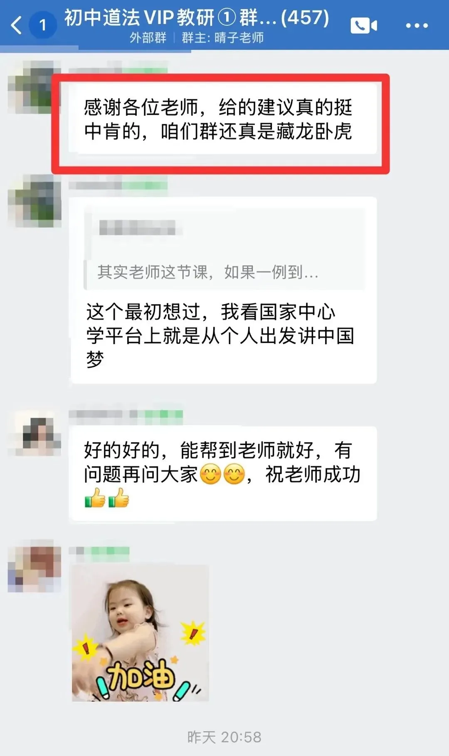Open the 加油 baby sticker image
449x756 pixels.
pyautogui.click(x=140, y=633)
